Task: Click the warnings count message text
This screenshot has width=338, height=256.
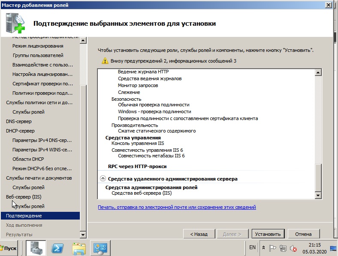Action: [x=173, y=61]
